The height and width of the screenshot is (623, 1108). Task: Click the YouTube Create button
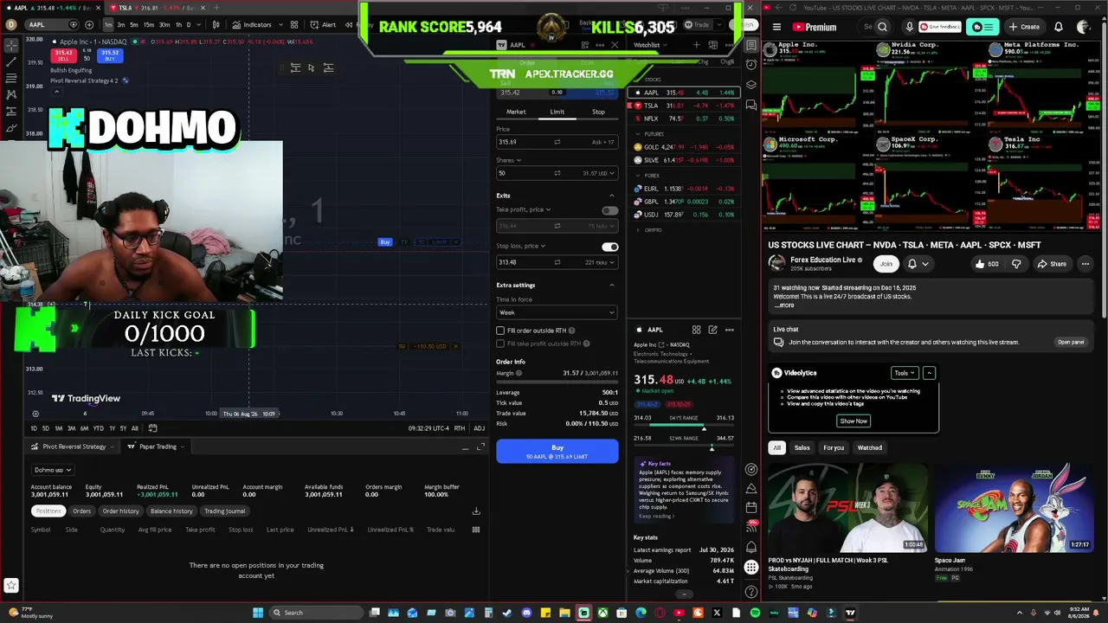pyautogui.click(x=1024, y=27)
